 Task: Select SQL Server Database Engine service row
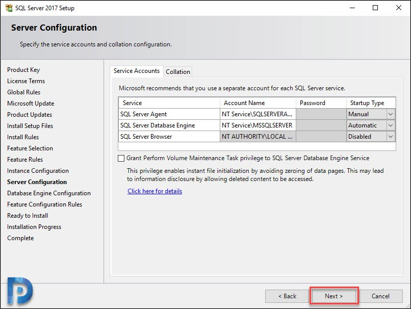[x=169, y=125]
